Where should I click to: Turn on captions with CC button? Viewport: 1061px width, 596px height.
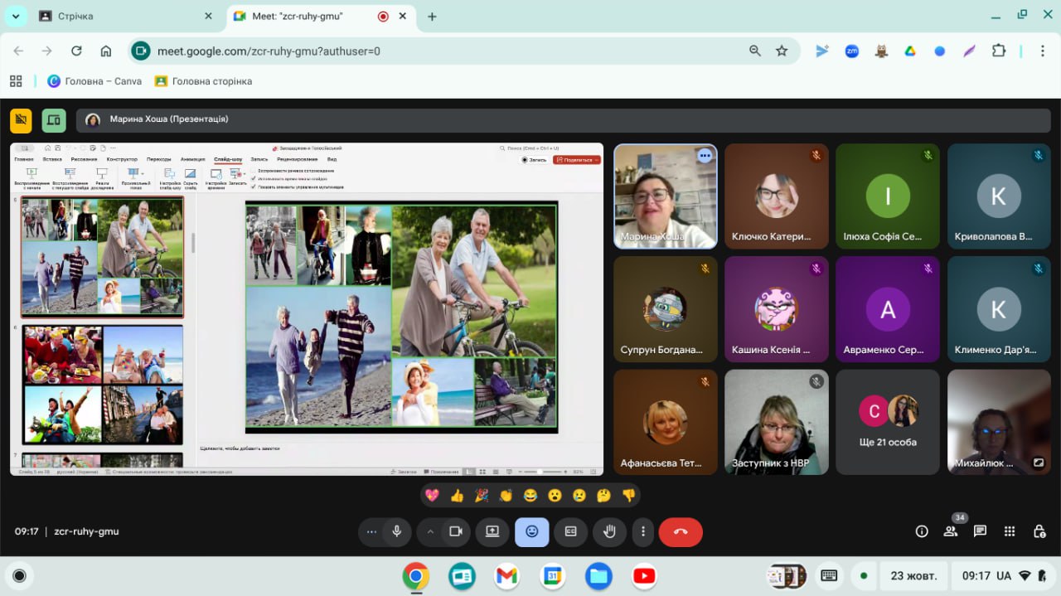pyautogui.click(x=570, y=532)
